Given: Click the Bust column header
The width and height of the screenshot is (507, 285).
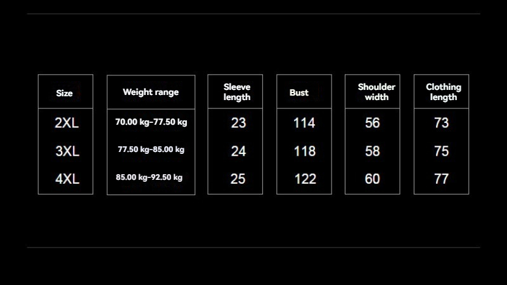Looking at the screenshot, I should click(x=299, y=92).
